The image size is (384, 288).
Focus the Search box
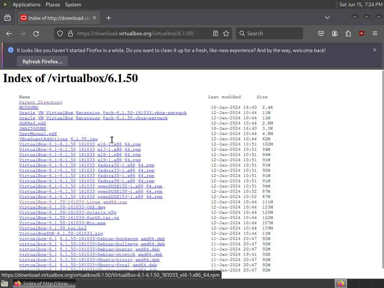tap(269, 33)
